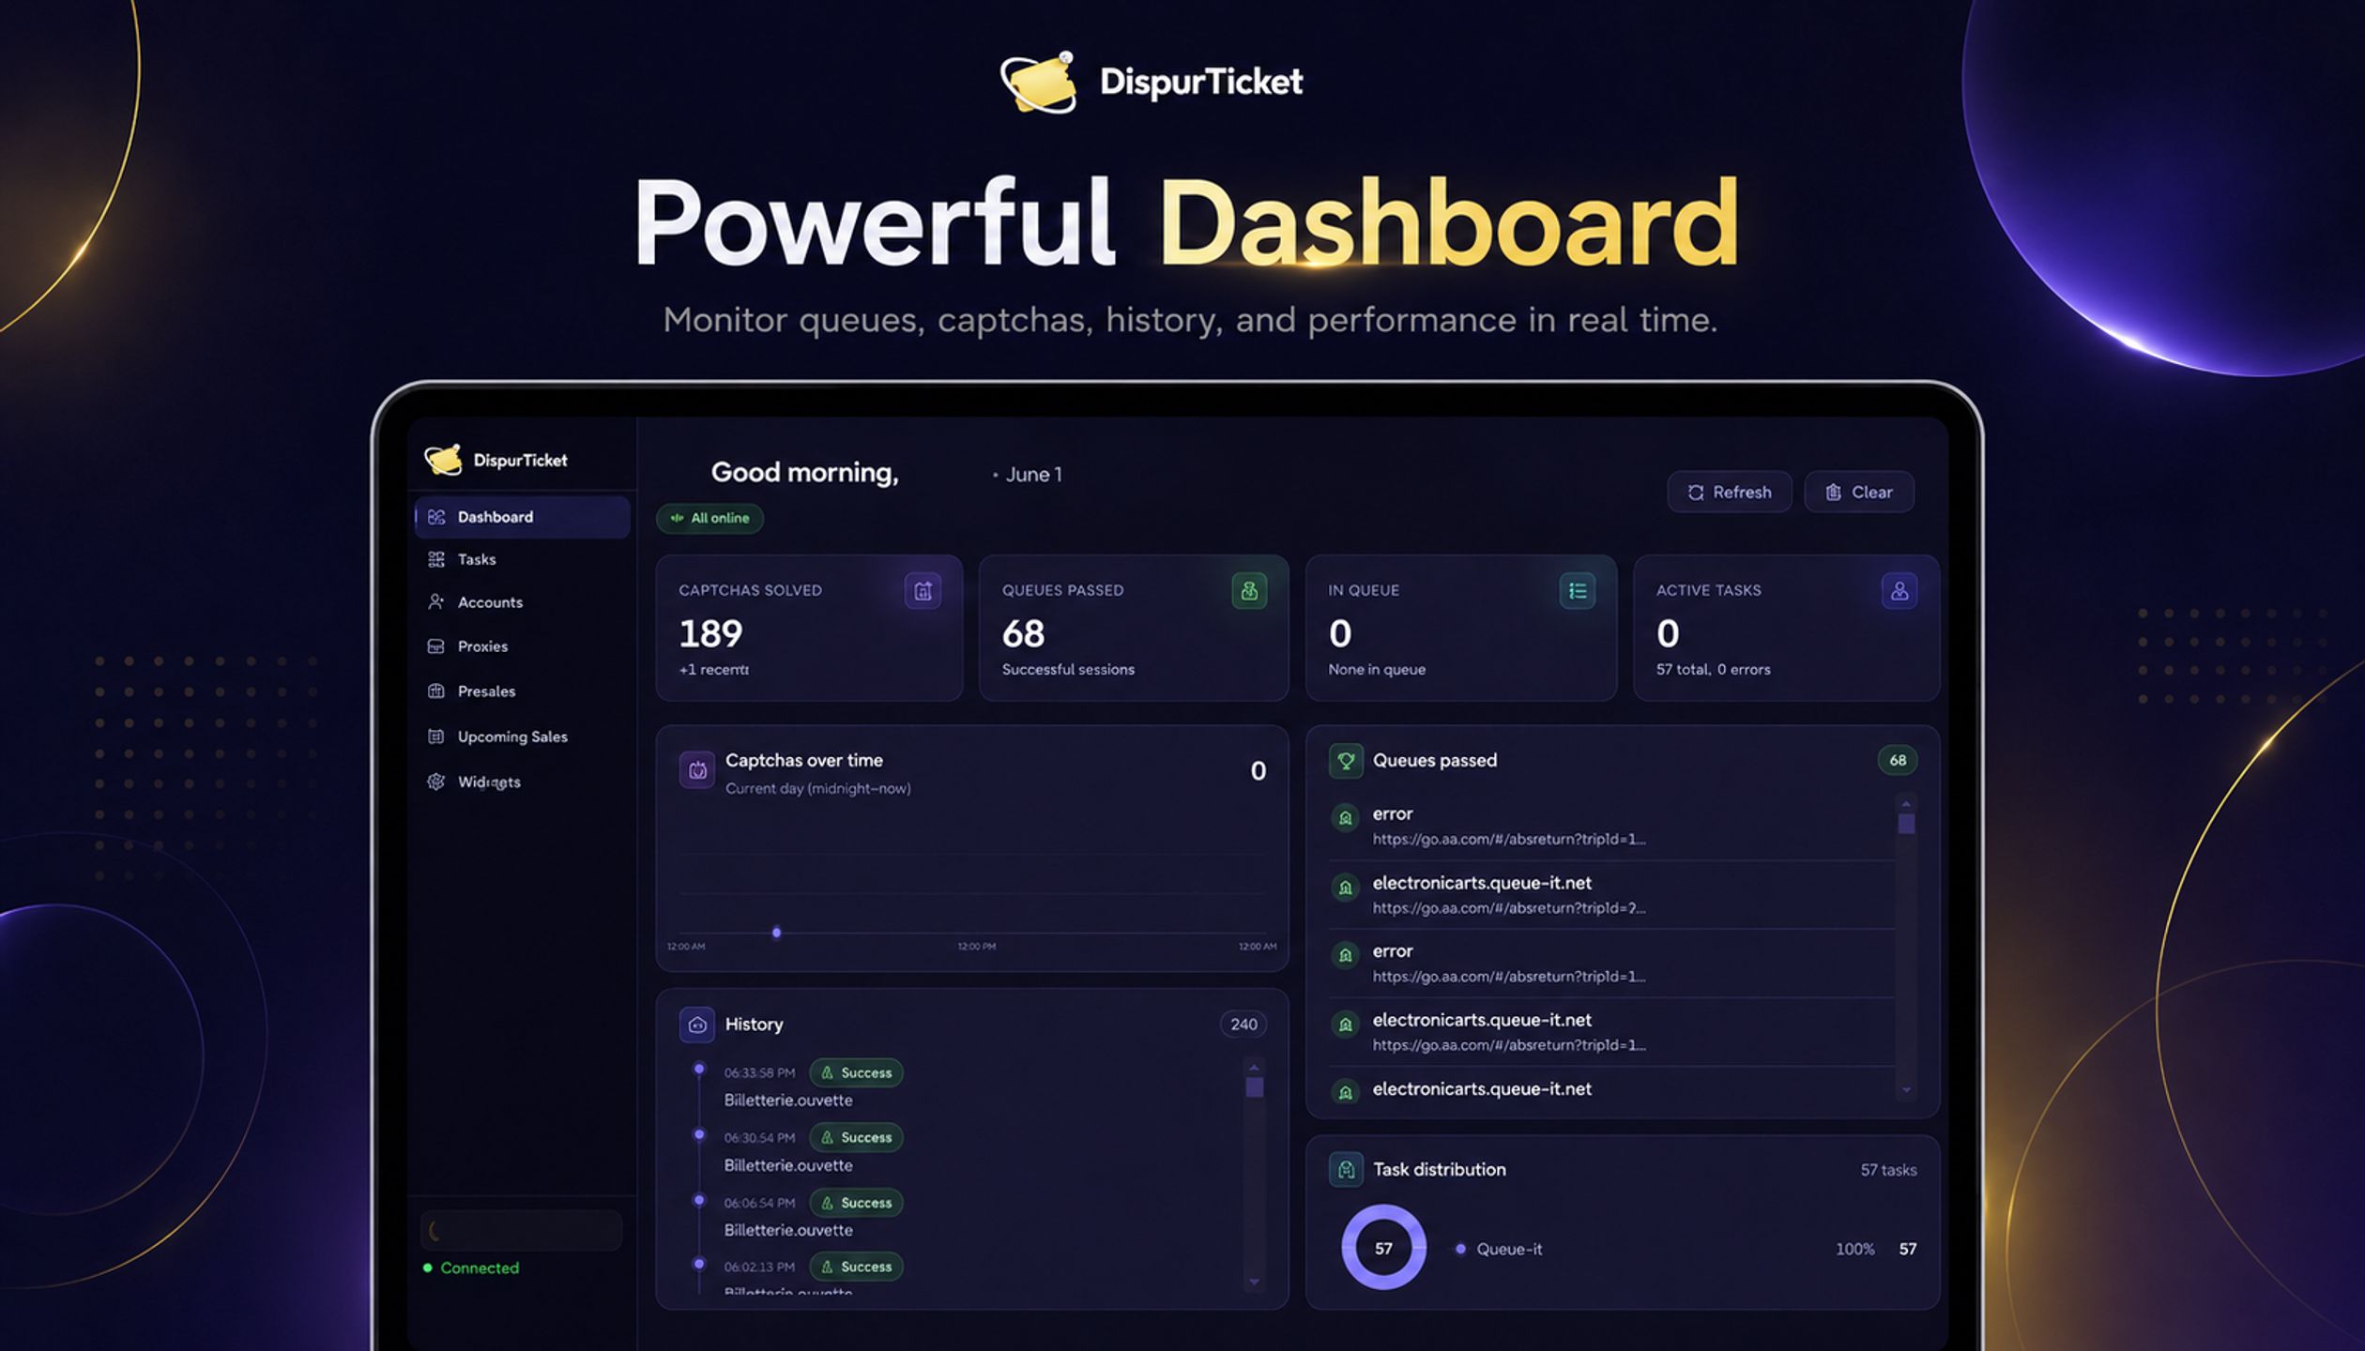Click the 240 count badge in History
Image resolution: width=2365 pixels, height=1351 pixels.
[x=1244, y=1025]
